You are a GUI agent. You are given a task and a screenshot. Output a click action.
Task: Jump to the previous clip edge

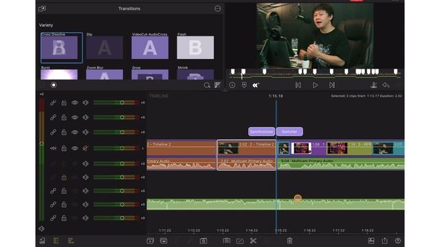pos(298,85)
